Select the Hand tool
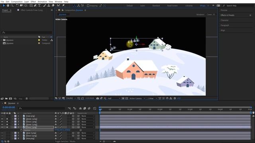The width and height of the screenshot is (255, 143). 8,6
